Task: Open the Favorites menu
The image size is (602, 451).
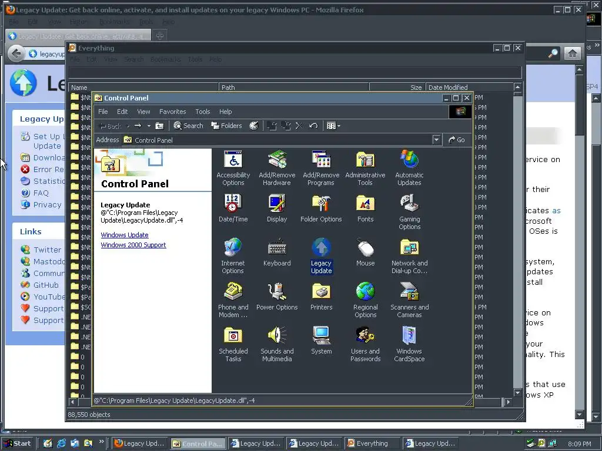Action: [x=172, y=112]
